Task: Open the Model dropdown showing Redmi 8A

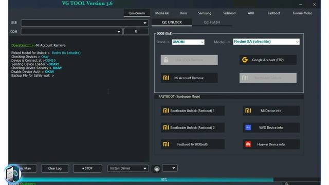Action: (266, 42)
